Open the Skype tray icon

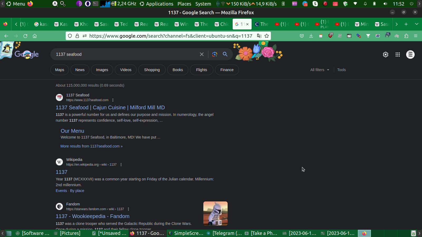315,4
